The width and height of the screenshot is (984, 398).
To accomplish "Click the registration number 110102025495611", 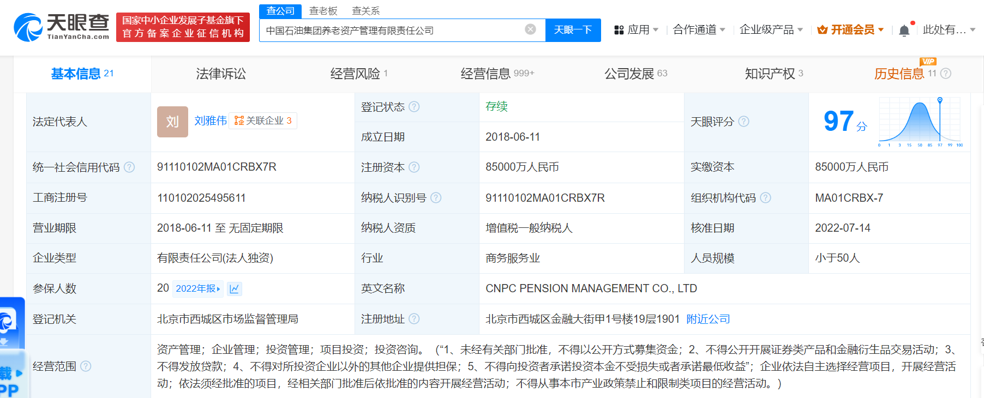I will click(x=201, y=198).
